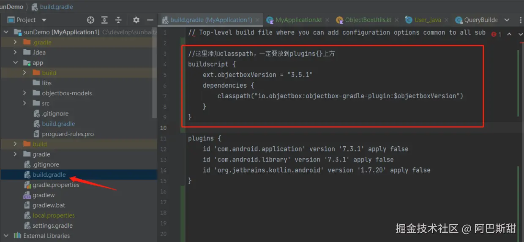Expand the root build folder

[x=15, y=144]
